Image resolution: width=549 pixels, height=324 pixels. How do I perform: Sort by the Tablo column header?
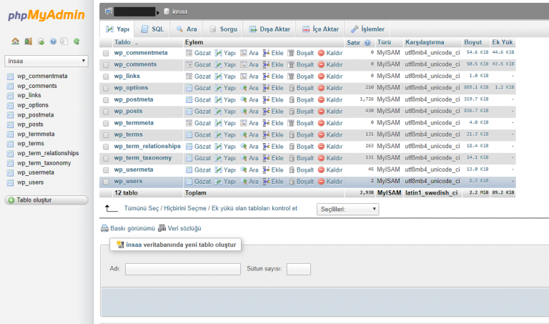[122, 42]
